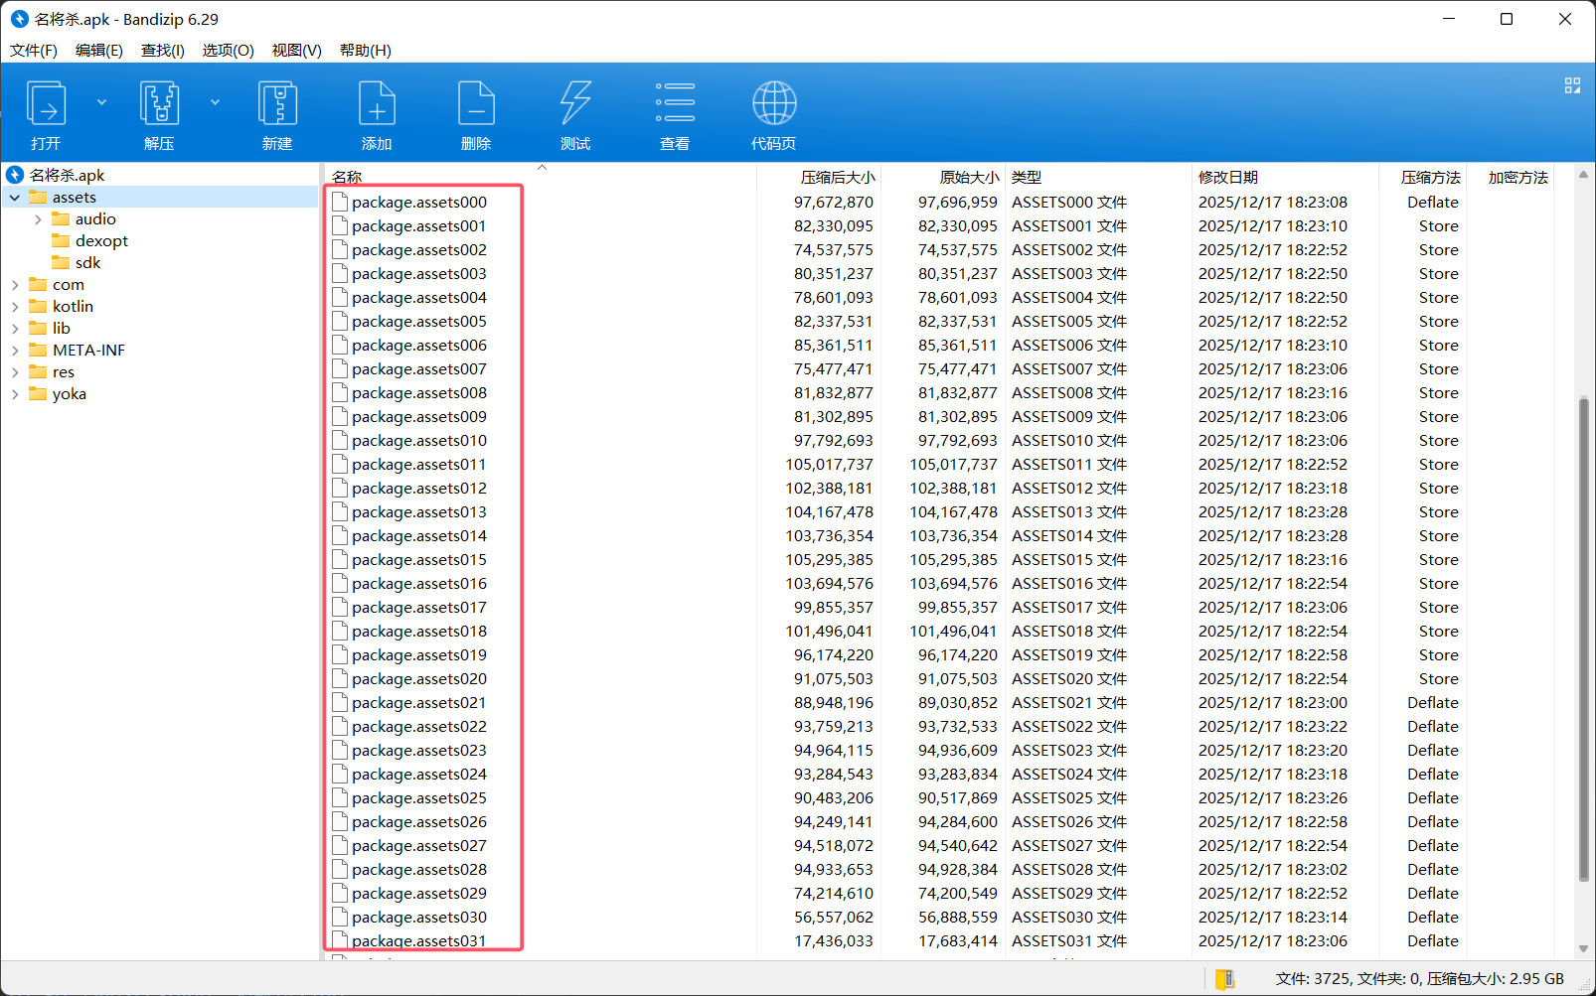Viewport: 1596px width, 996px height.
Task: Click the file icon of package.assets025
Action: pyautogui.click(x=340, y=797)
